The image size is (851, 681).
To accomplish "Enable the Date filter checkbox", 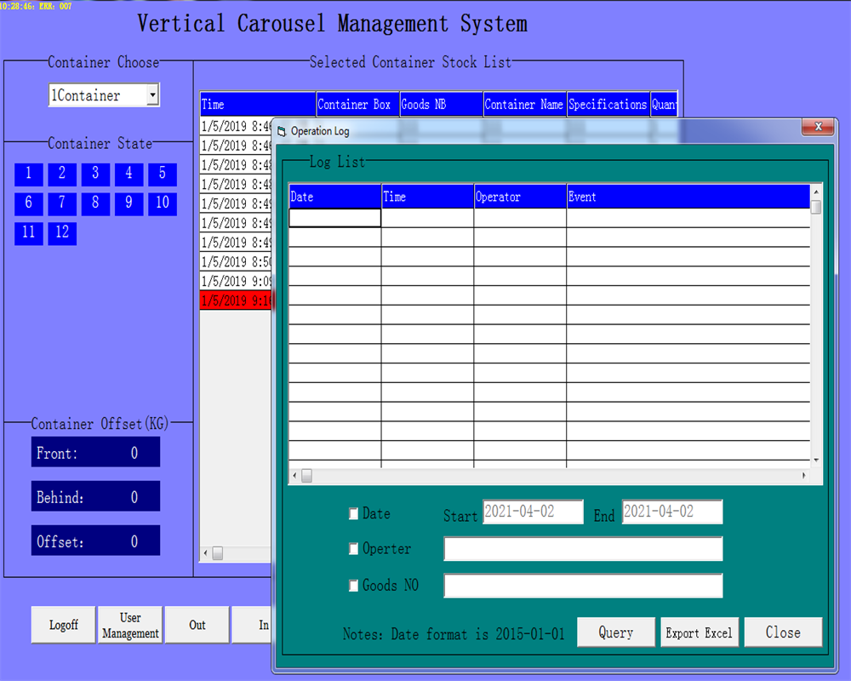I will (x=353, y=513).
